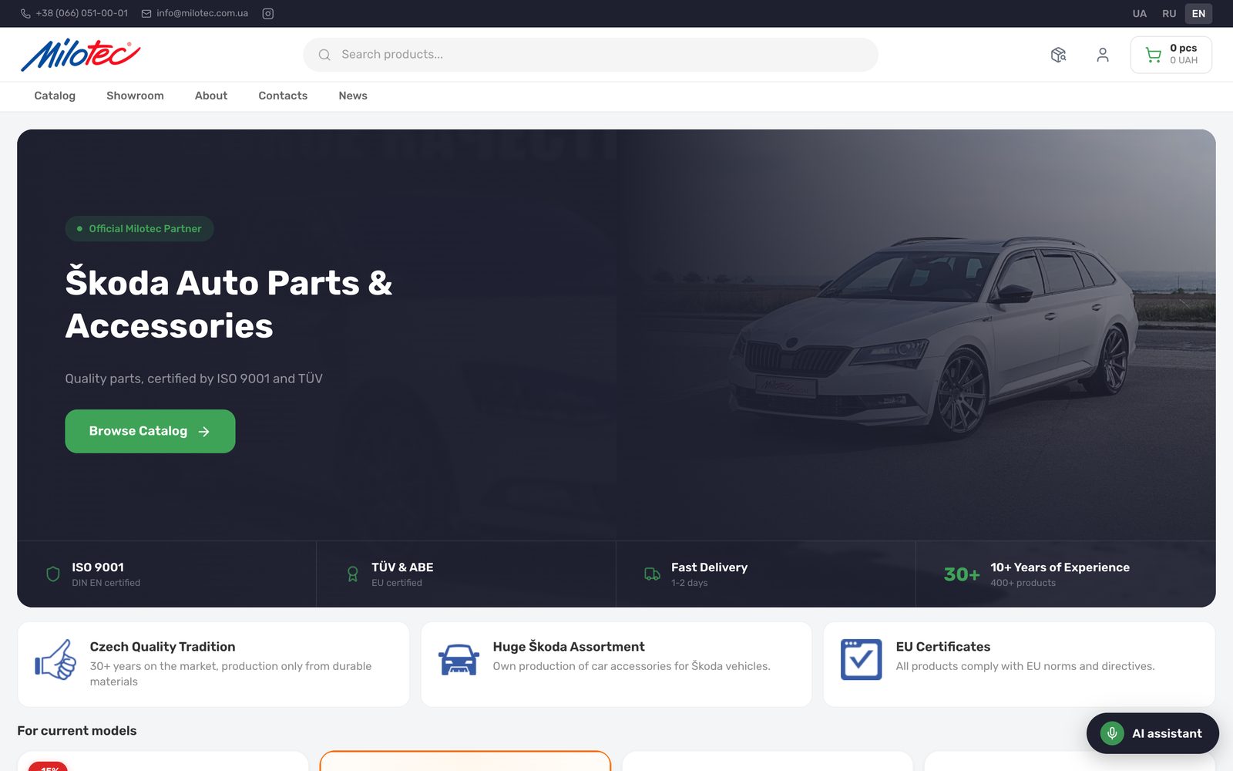Open the News section
Screen dimensions: 1233x771
coord(353,96)
